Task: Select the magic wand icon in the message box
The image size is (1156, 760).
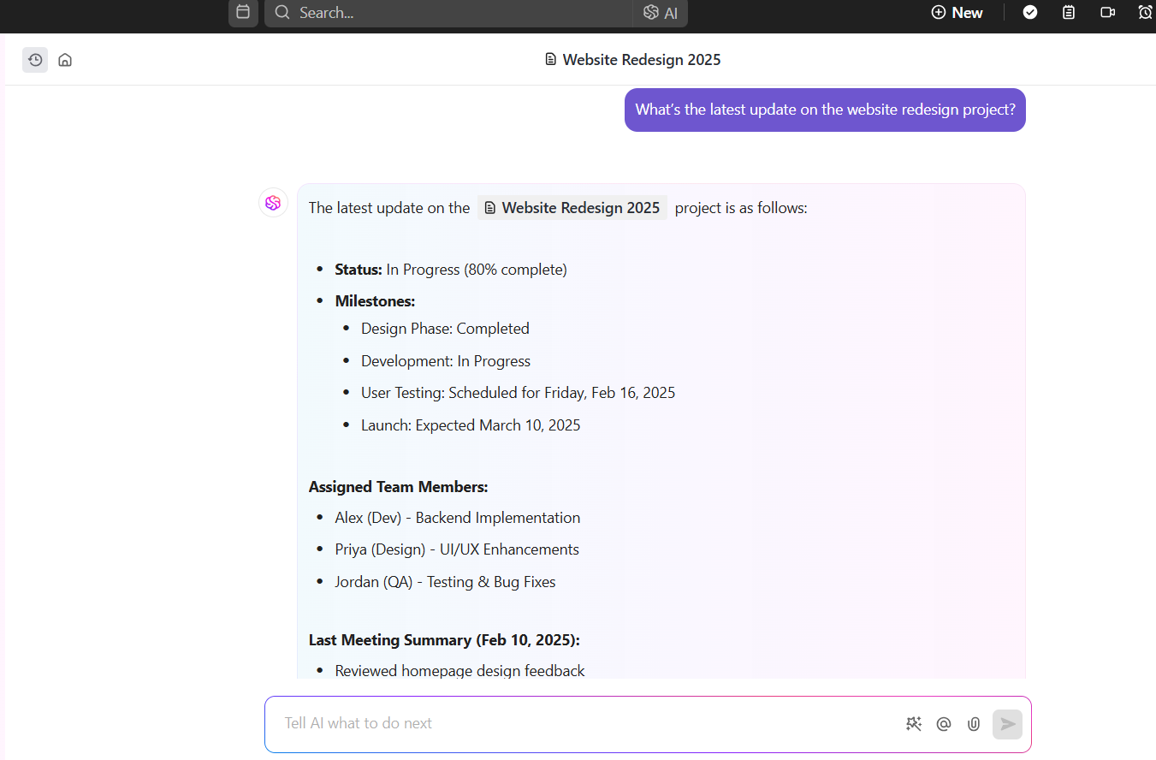Action: click(x=914, y=723)
